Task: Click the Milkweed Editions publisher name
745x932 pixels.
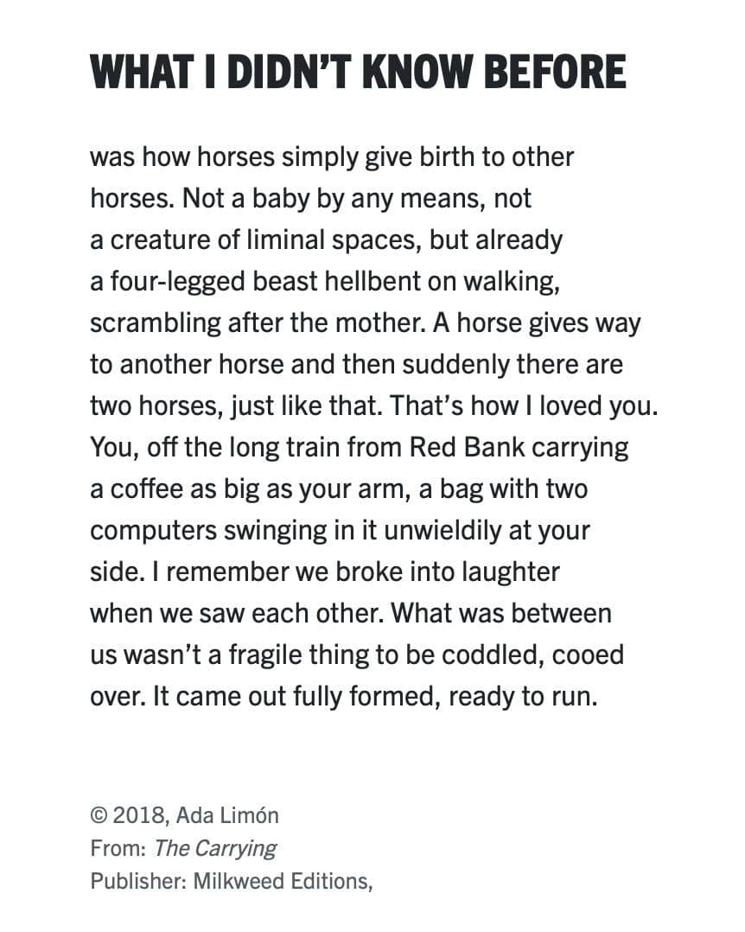Action: tap(283, 881)
